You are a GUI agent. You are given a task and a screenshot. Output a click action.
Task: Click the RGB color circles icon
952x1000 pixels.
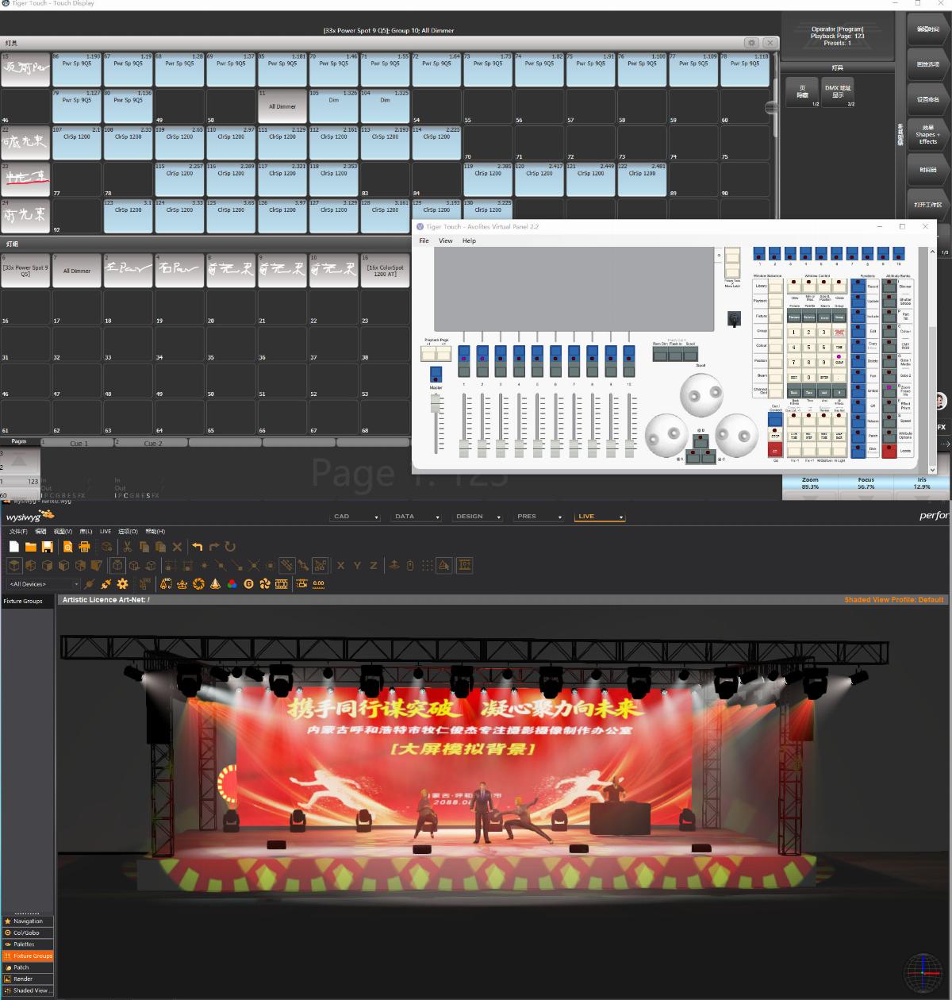tap(232, 584)
